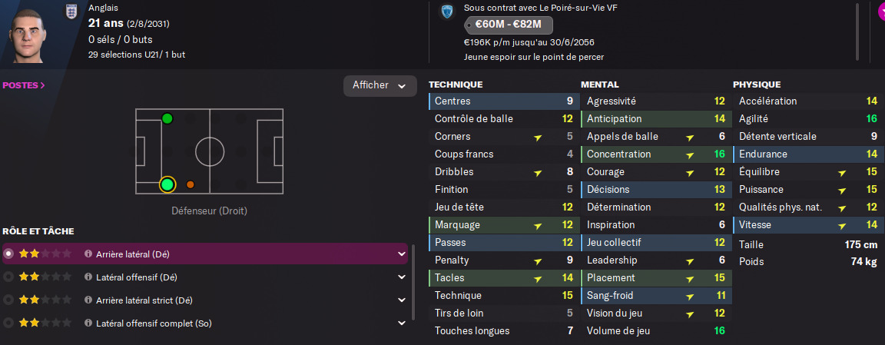
Task: Click the England national team badge
Action: point(72,12)
